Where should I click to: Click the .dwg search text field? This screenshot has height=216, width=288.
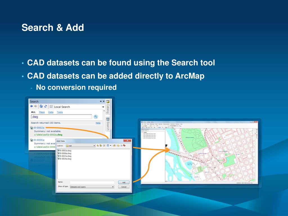click(61, 117)
